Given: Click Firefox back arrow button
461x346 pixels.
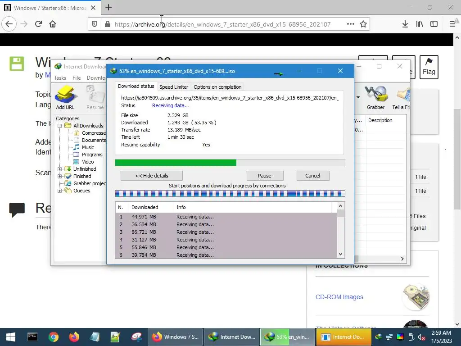Looking at the screenshot, I should (9, 24).
